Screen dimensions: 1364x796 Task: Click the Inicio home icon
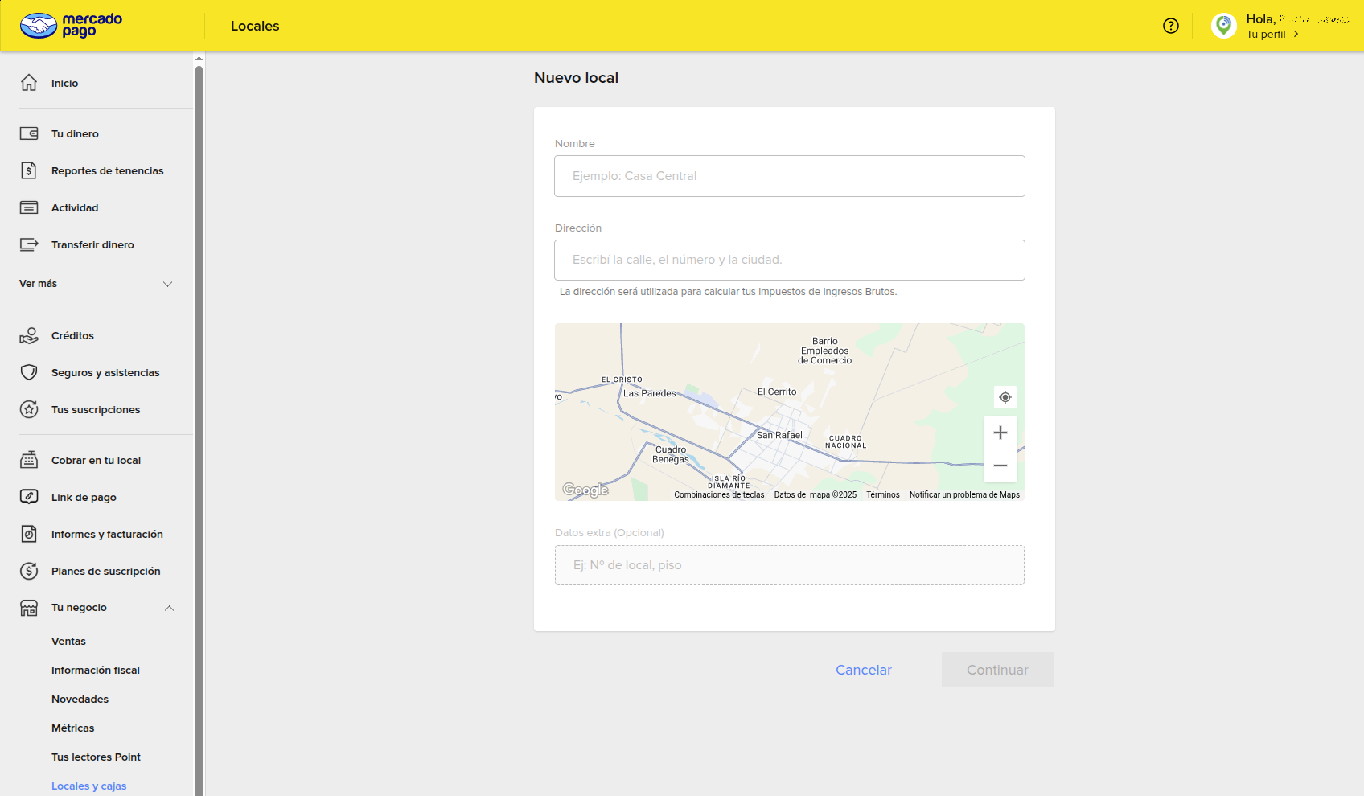point(29,83)
